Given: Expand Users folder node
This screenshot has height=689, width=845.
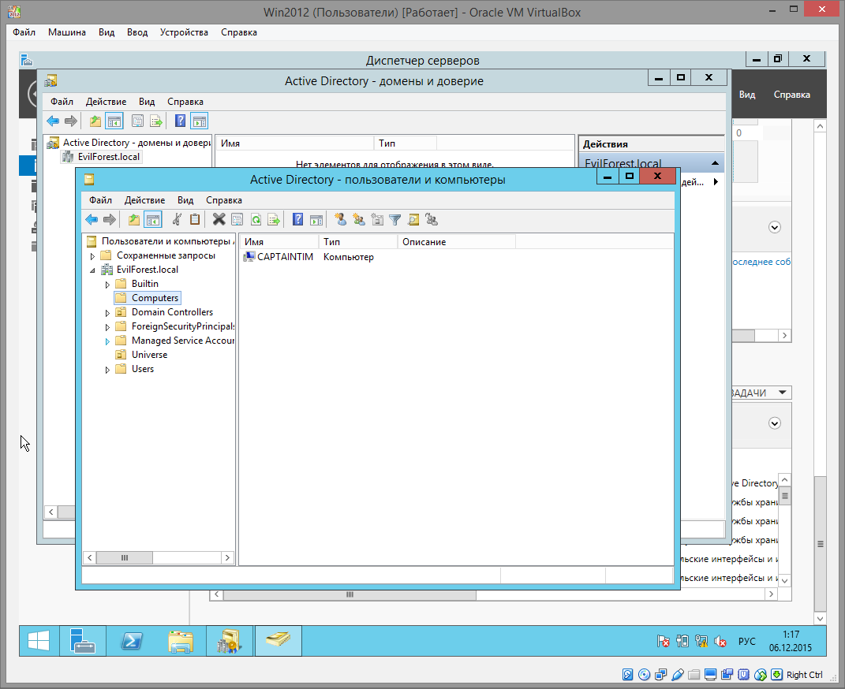Looking at the screenshot, I should tap(107, 370).
